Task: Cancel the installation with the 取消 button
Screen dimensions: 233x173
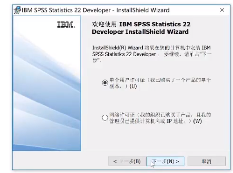Action: 207,161
